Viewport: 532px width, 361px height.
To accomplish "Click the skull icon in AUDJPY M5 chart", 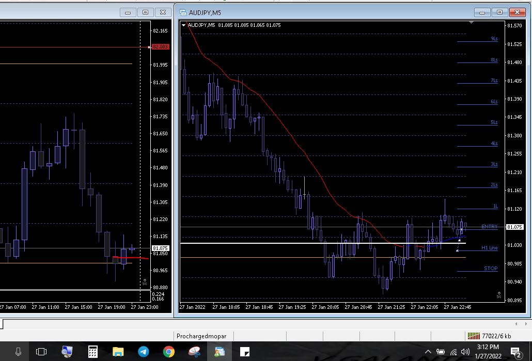I will tap(498, 295).
